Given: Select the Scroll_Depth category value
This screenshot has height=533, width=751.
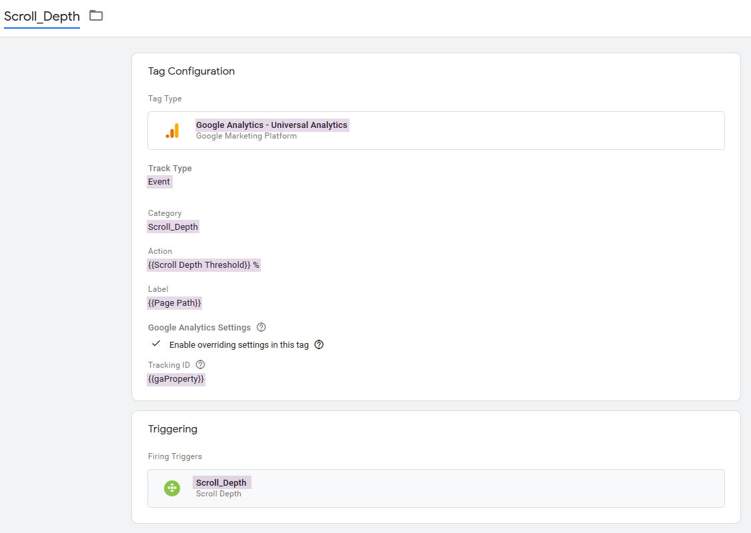Looking at the screenshot, I should click(173, 227).
